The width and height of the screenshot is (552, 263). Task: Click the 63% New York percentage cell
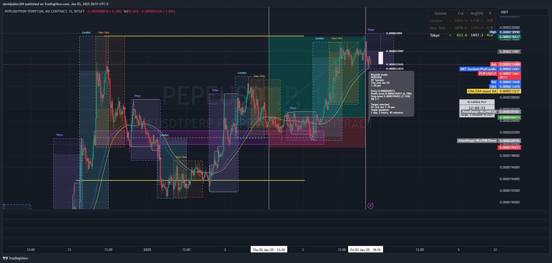(x=490, y=28)
